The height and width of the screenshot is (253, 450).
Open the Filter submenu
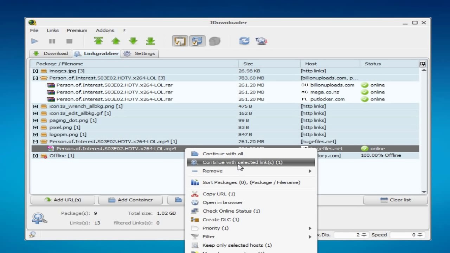(251, 236)
